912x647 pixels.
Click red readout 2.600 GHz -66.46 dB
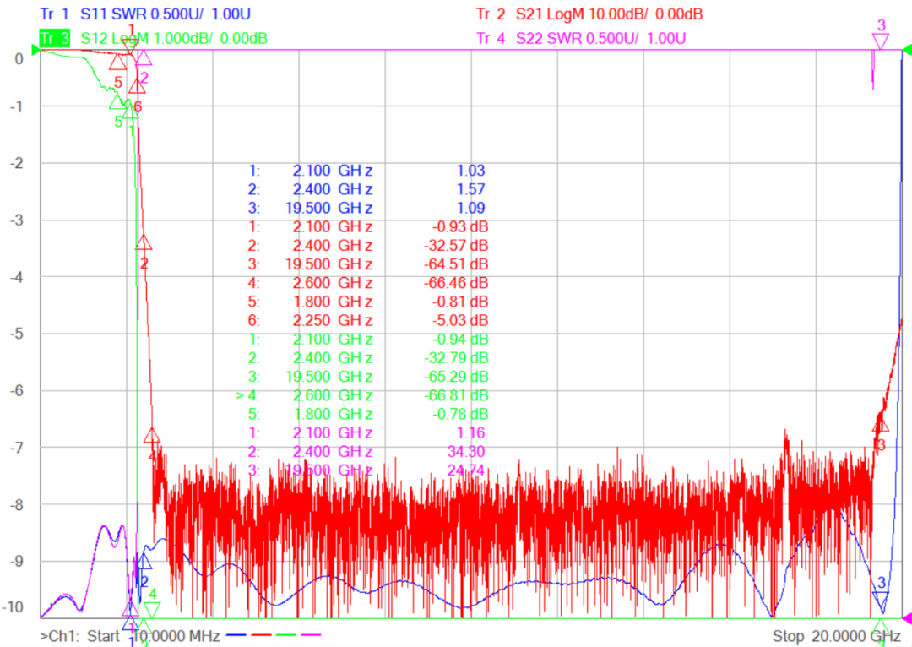pyautogui.click(x=367, y=283)
